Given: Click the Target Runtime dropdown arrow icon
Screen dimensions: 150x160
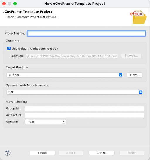Looking at the screenshot, I should click(x=121, y=75).
